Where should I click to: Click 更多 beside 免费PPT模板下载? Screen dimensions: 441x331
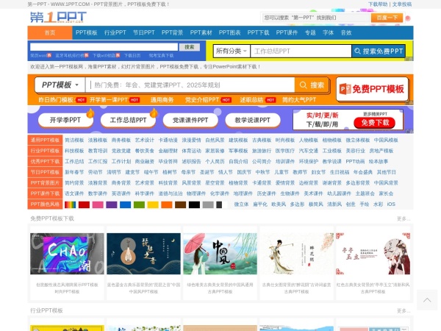403,219
